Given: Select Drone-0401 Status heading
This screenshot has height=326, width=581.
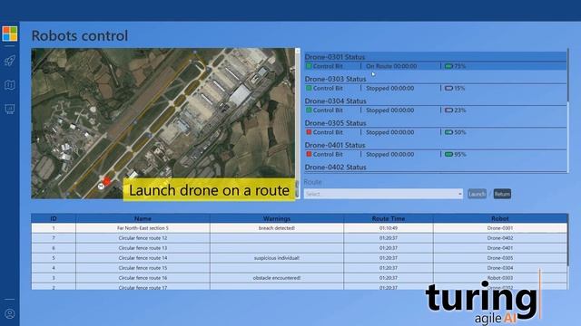Looking at the screenshot, I should 335,145.
